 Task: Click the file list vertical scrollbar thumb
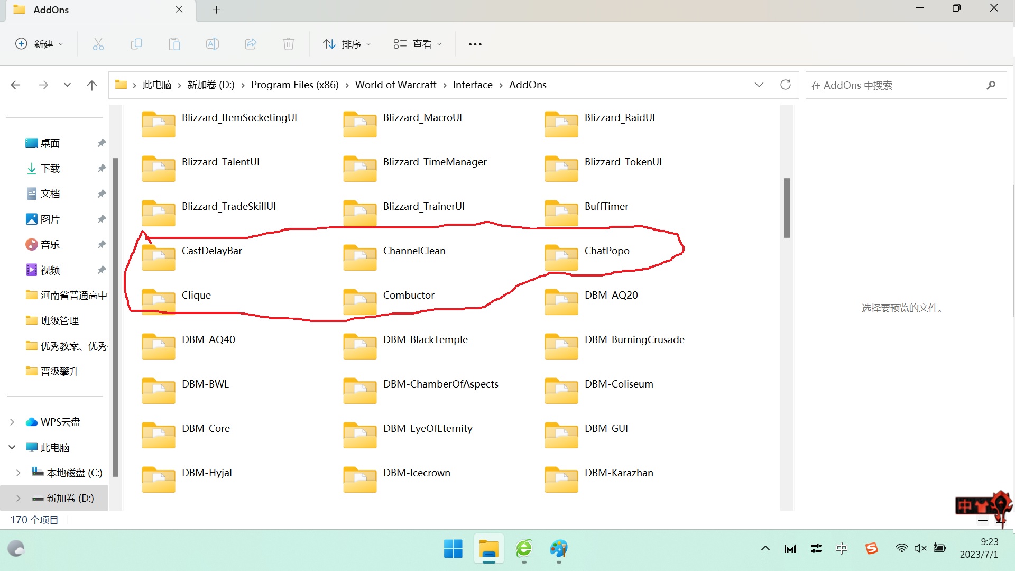click(787, 208)
